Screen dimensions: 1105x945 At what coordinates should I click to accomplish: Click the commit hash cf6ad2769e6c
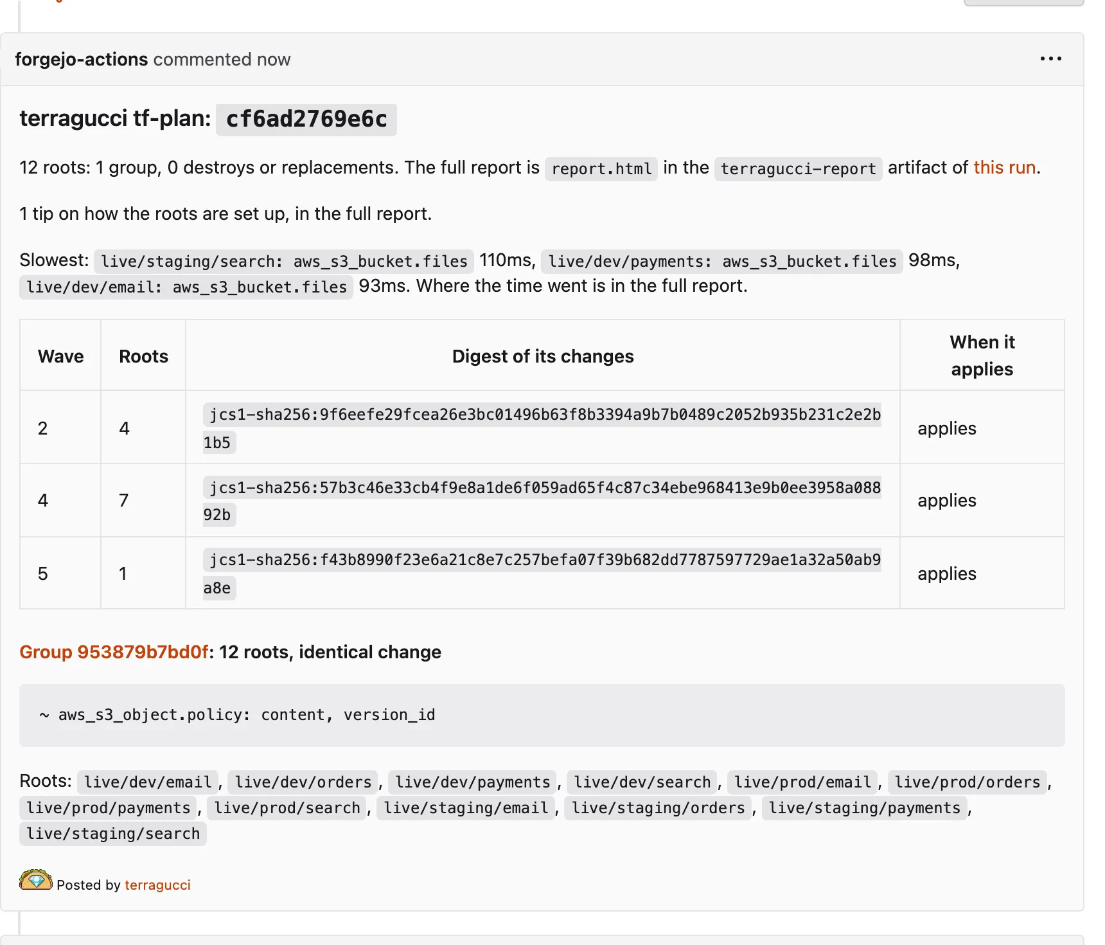pyautogui.click(x=306, y=120)
